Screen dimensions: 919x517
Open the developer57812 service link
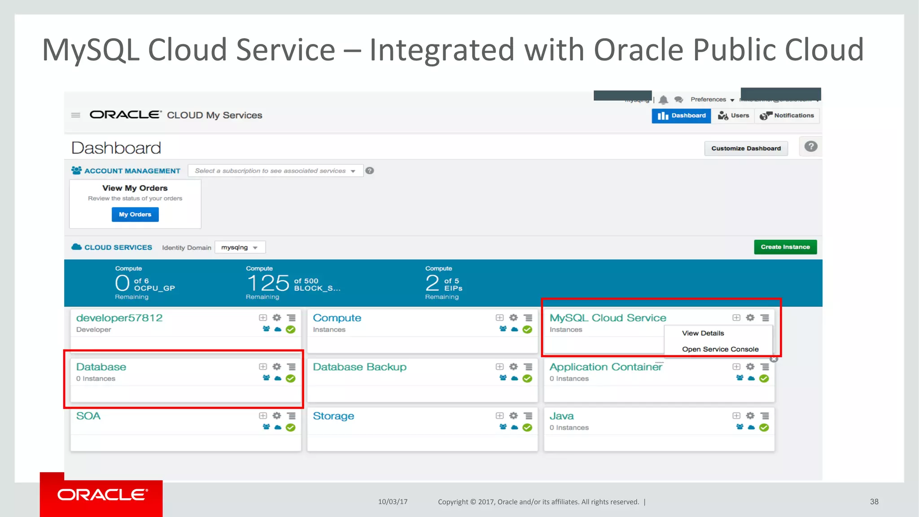119,318
